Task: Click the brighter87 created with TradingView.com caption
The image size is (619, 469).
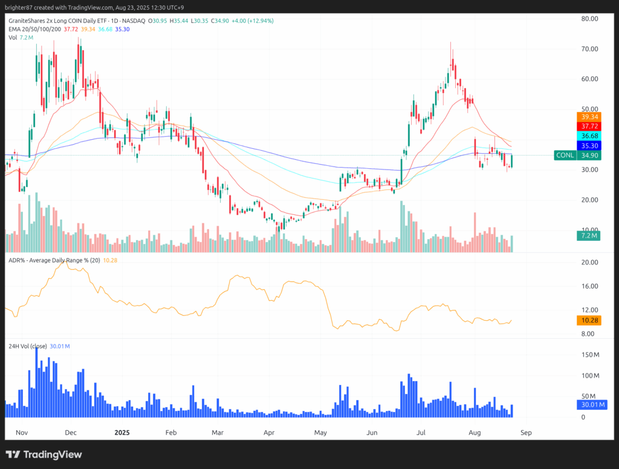Action: (x=95, y=7)
